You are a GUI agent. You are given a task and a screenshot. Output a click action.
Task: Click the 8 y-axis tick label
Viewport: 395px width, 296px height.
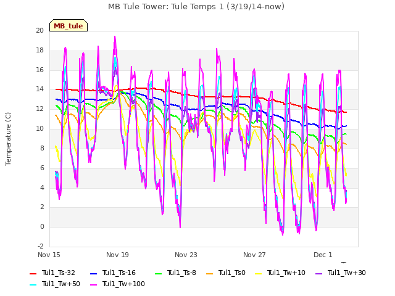tap(42, 148)
